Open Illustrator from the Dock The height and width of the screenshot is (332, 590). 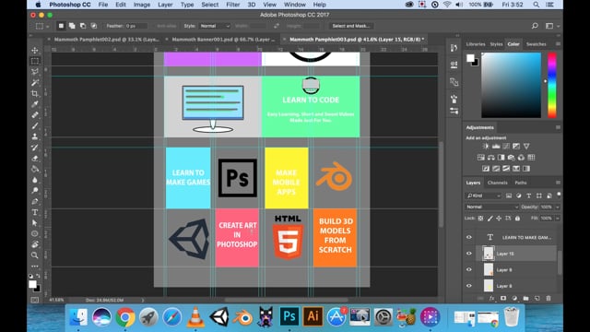pos(313,316)
